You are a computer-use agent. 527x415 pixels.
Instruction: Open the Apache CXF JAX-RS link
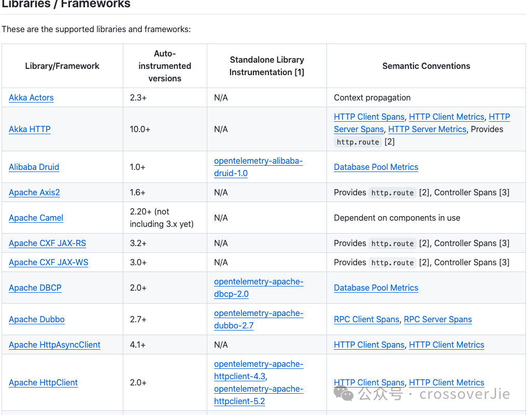point(47,243)
